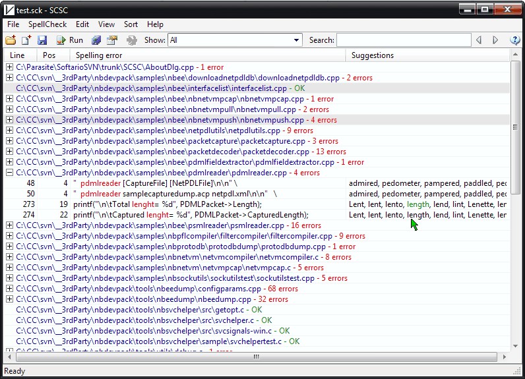This screenshot has width=525, height=379.
Task: Click the add file toolbar icon
Action: point(26,40)
